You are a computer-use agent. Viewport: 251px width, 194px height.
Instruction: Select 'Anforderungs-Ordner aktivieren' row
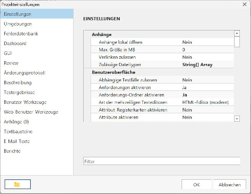point(162,95)
